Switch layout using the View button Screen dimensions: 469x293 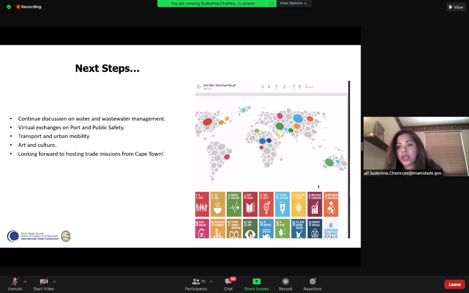456,7
